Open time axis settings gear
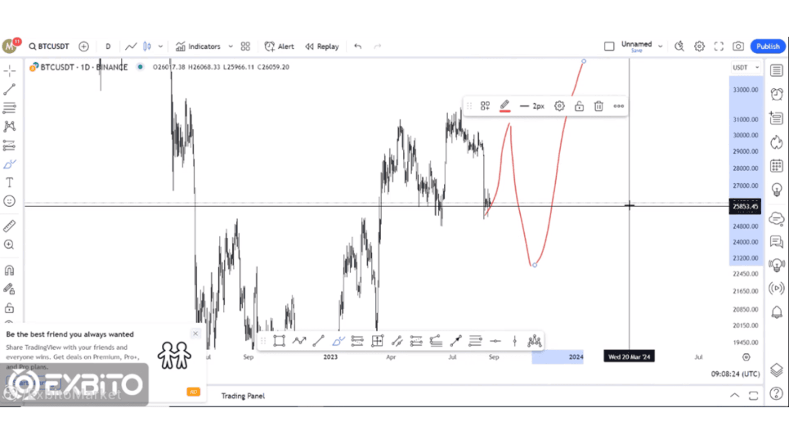Screen dimensions: 789x444 (746, 357)
